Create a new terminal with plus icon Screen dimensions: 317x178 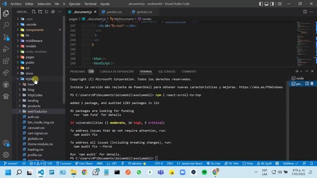click(x=297, y=71)
